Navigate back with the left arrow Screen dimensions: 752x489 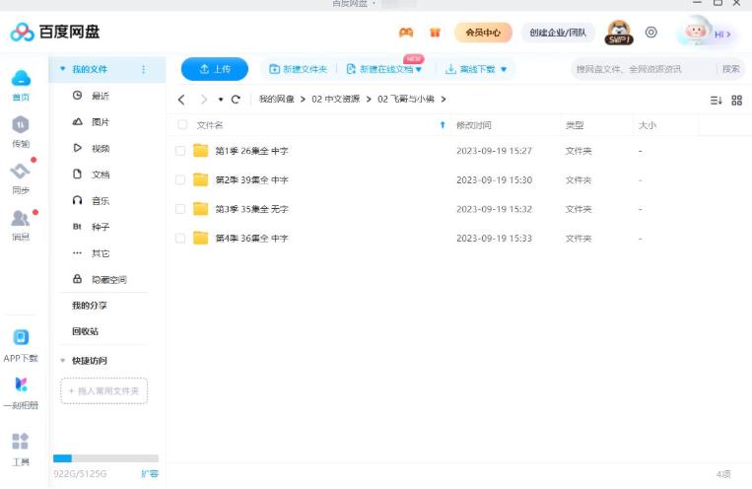coord(181,100)
